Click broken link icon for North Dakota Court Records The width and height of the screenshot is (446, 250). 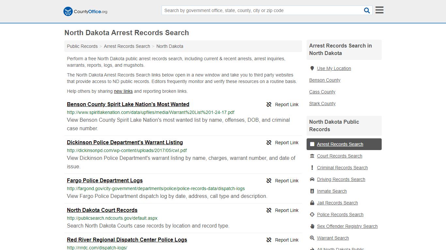[269, 210]
